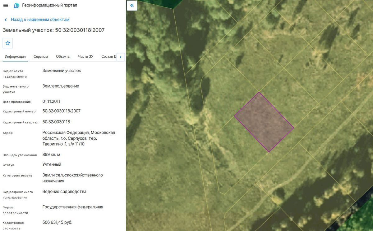Click cadastral quarter value 50:32:0030118
The height and width of the screenshot is (231, 373).
point(56,122)
